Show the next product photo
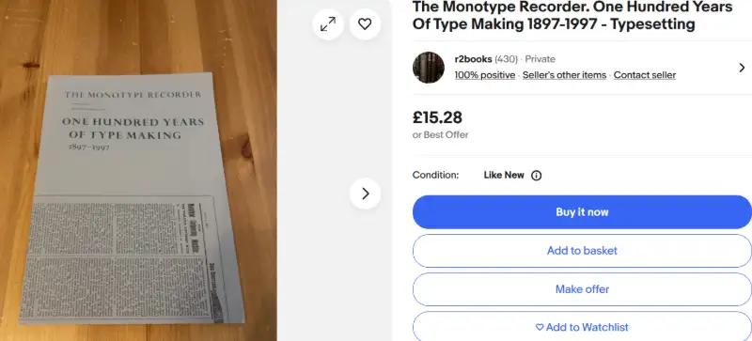The height and width of the screenshot is (341, 752). click(x=365, y=194)
